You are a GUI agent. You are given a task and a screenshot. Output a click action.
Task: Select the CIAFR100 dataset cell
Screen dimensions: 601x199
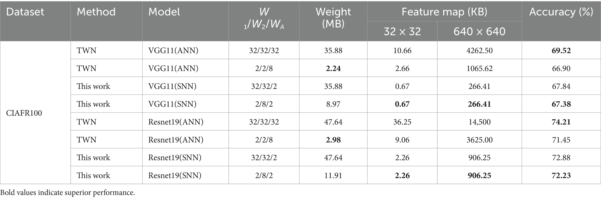pos(24,113)
